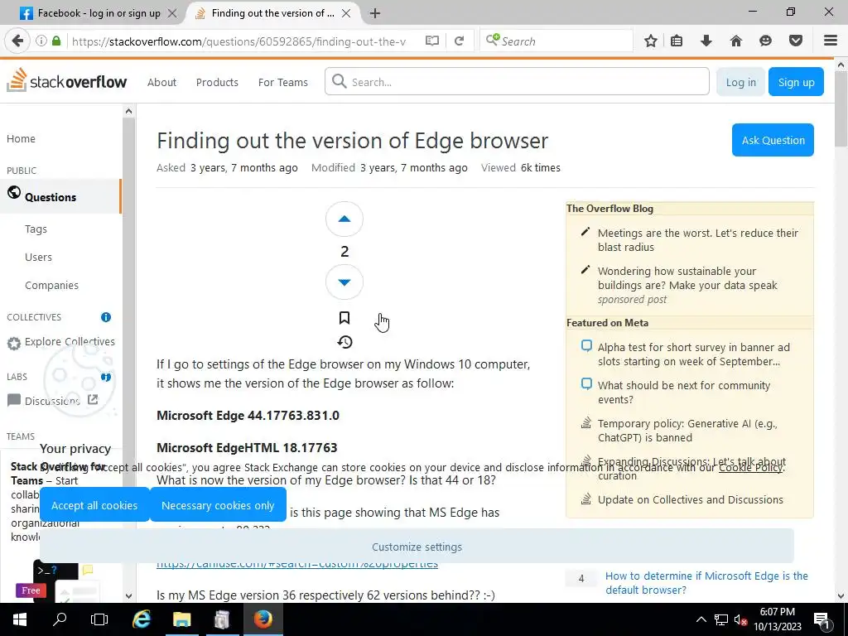848x636 pixels.
Task: Open a new browser tab
Action: [375, 13]
